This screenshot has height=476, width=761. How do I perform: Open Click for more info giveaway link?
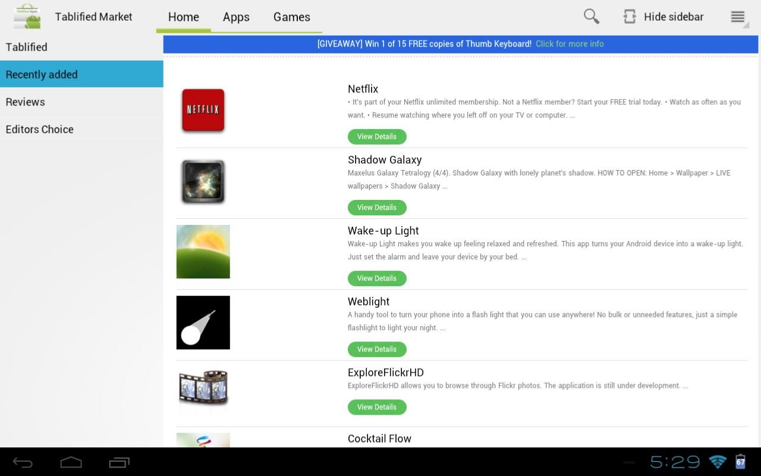pos(569,43)
